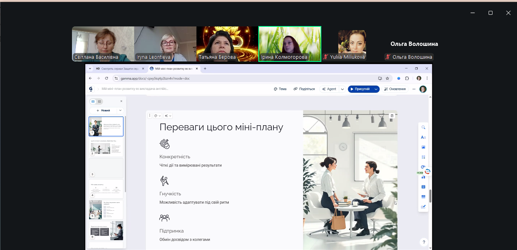This screenshot has height=250, width=517.
Task: Open the image insert tool
Action: point(423,147)
